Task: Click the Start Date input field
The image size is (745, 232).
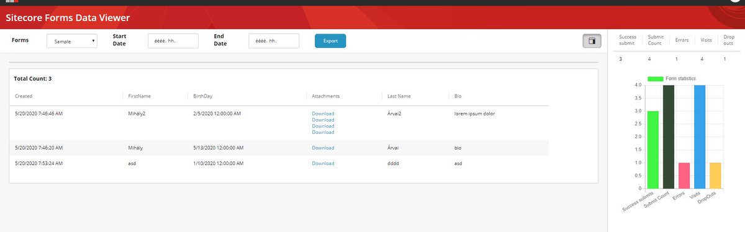Action: coord(173,41)
